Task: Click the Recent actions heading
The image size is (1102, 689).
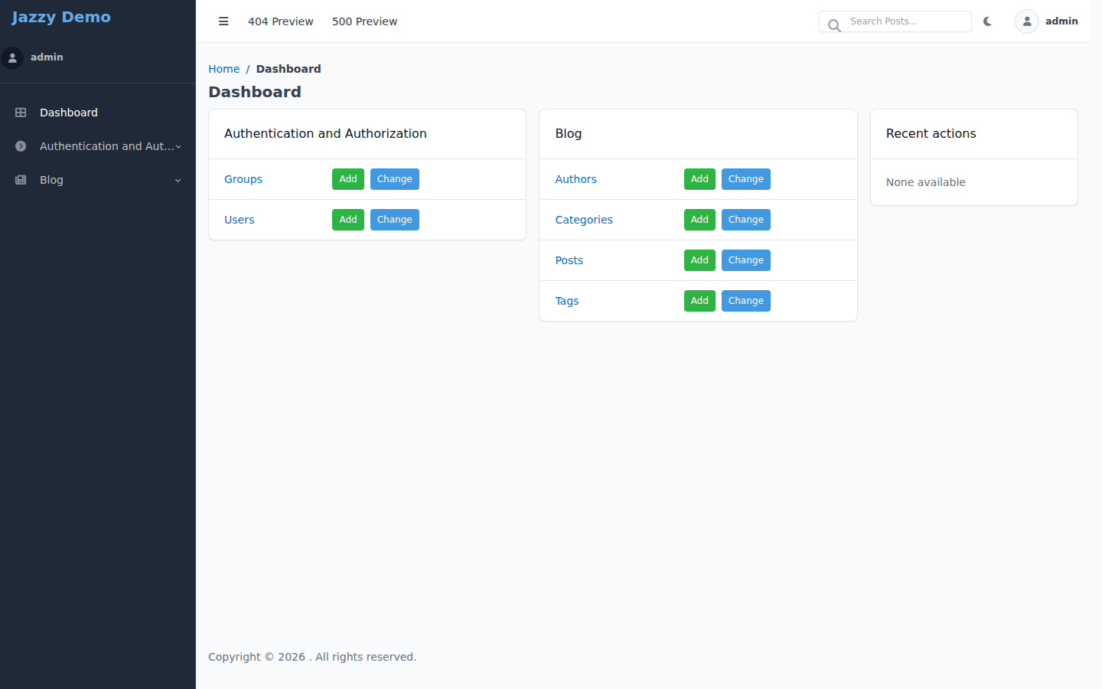Action: point(931,133)
